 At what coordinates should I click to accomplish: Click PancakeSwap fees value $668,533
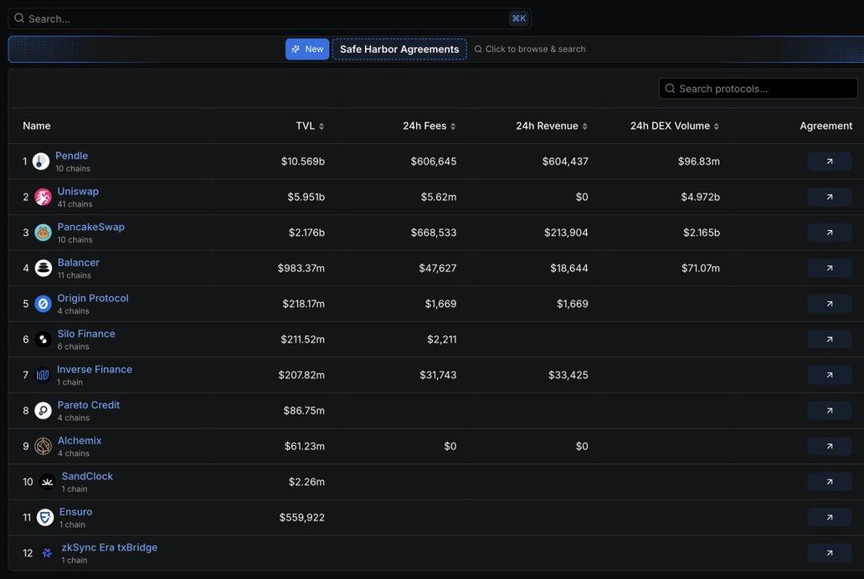(x=433, y=233)
